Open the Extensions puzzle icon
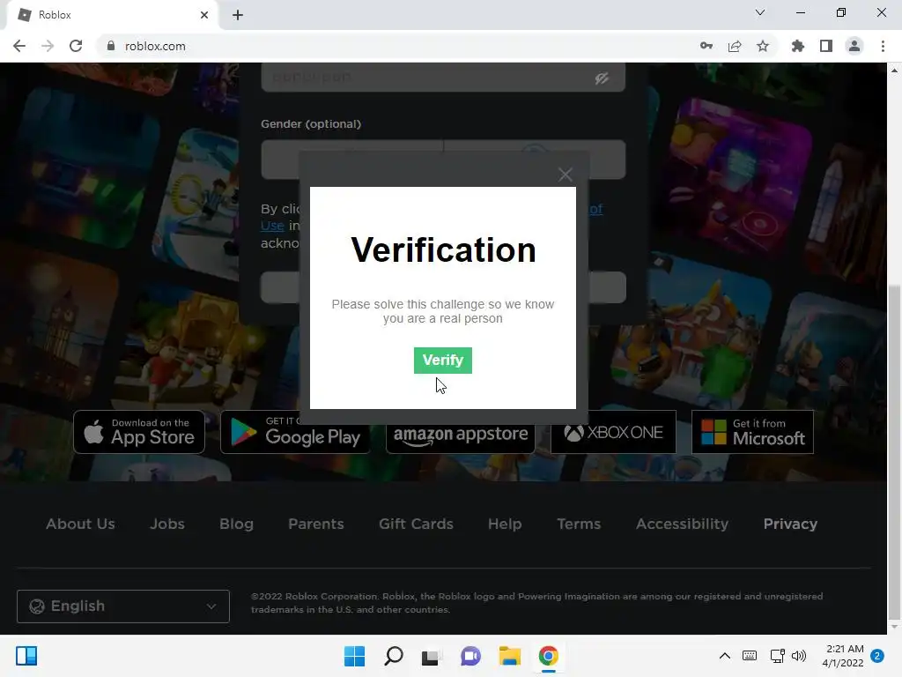 coord(797,46)
